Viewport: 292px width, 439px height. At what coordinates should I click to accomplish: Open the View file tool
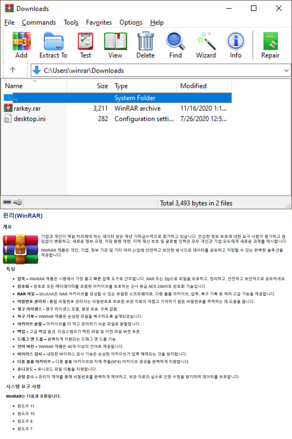pyautogui.click(x=115, y=45)
